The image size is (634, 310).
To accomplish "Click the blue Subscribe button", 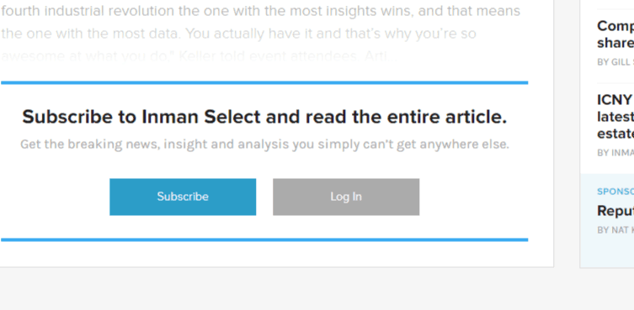I will point(183,197).
